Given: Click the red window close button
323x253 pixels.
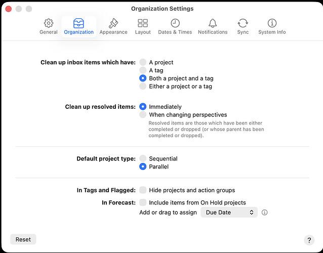Looking at the screenshot, I should [9, 9].
